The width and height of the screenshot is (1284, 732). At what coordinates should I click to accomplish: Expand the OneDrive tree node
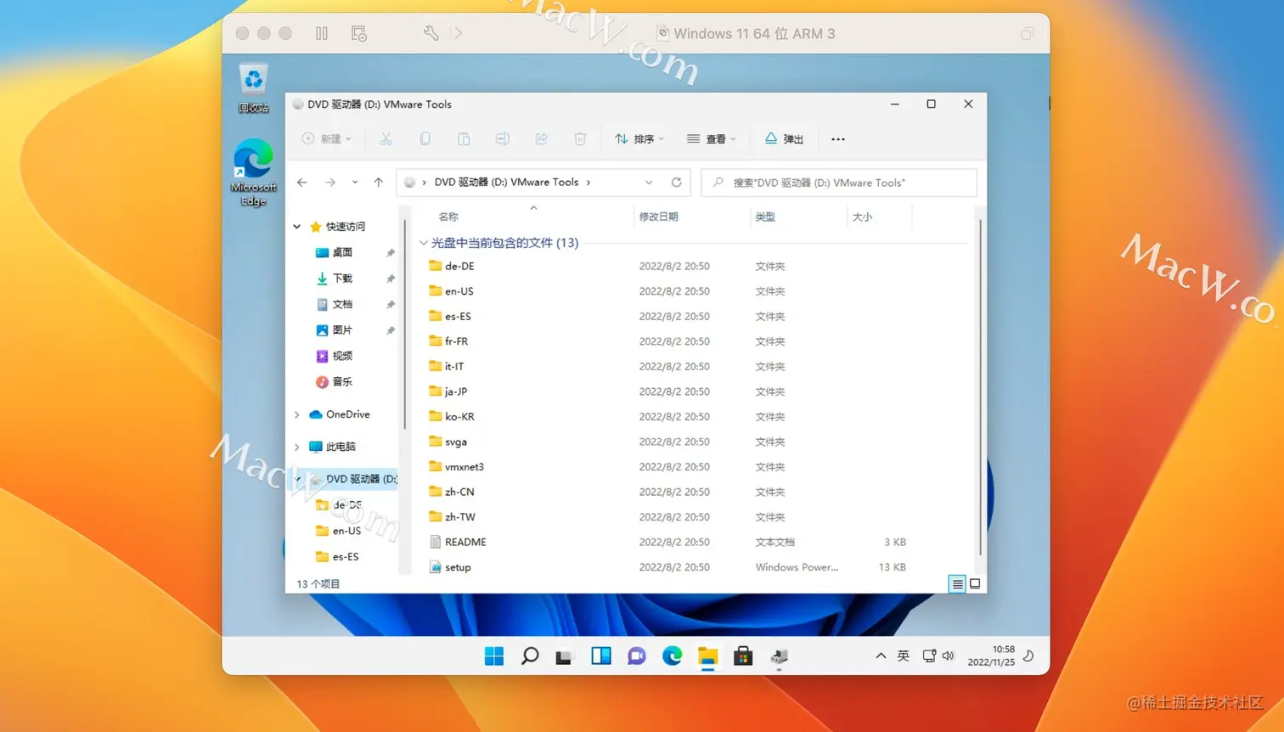tap(297, 414)
